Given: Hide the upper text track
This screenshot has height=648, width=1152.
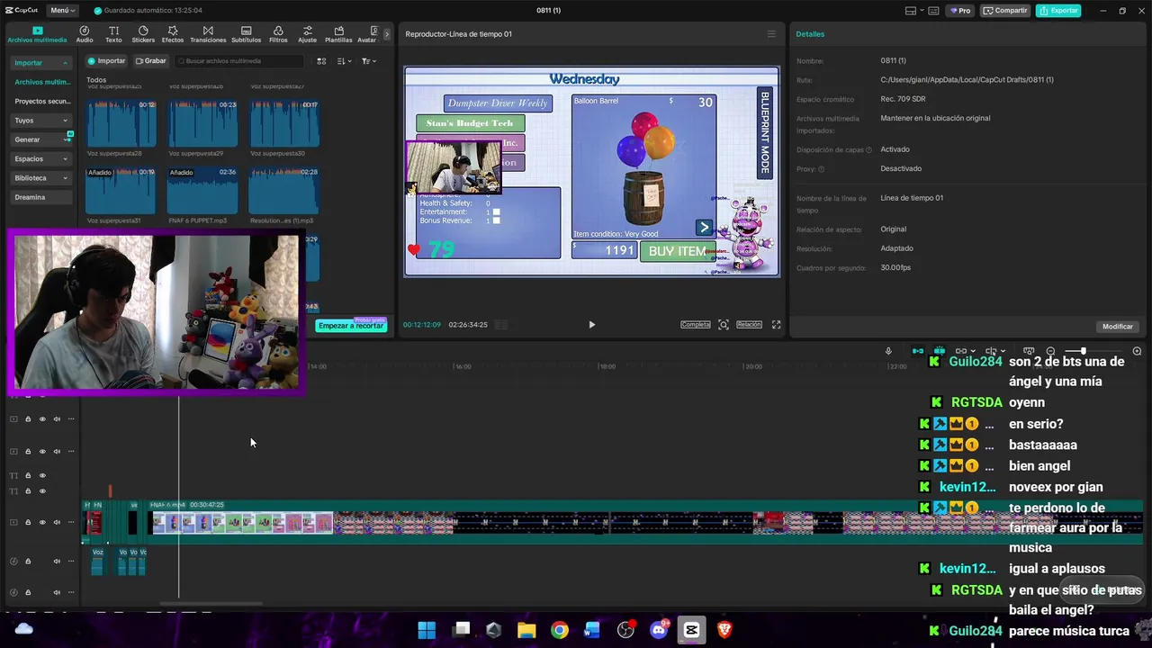Looking at the screenshot, I should pos(41,475).
